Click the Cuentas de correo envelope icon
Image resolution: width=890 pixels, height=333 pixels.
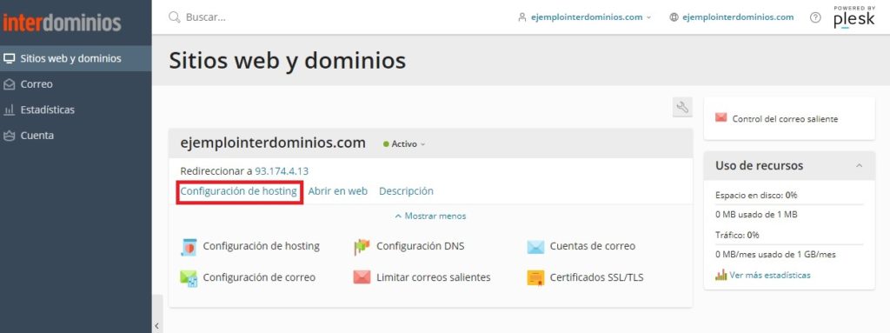pos(535,247)
